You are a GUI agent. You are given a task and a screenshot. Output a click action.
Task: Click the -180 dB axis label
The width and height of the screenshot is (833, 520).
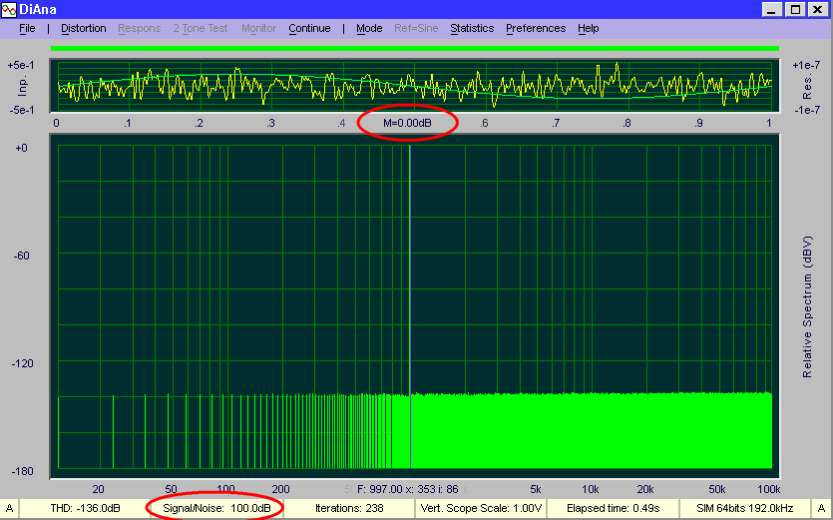pos(22,471)
